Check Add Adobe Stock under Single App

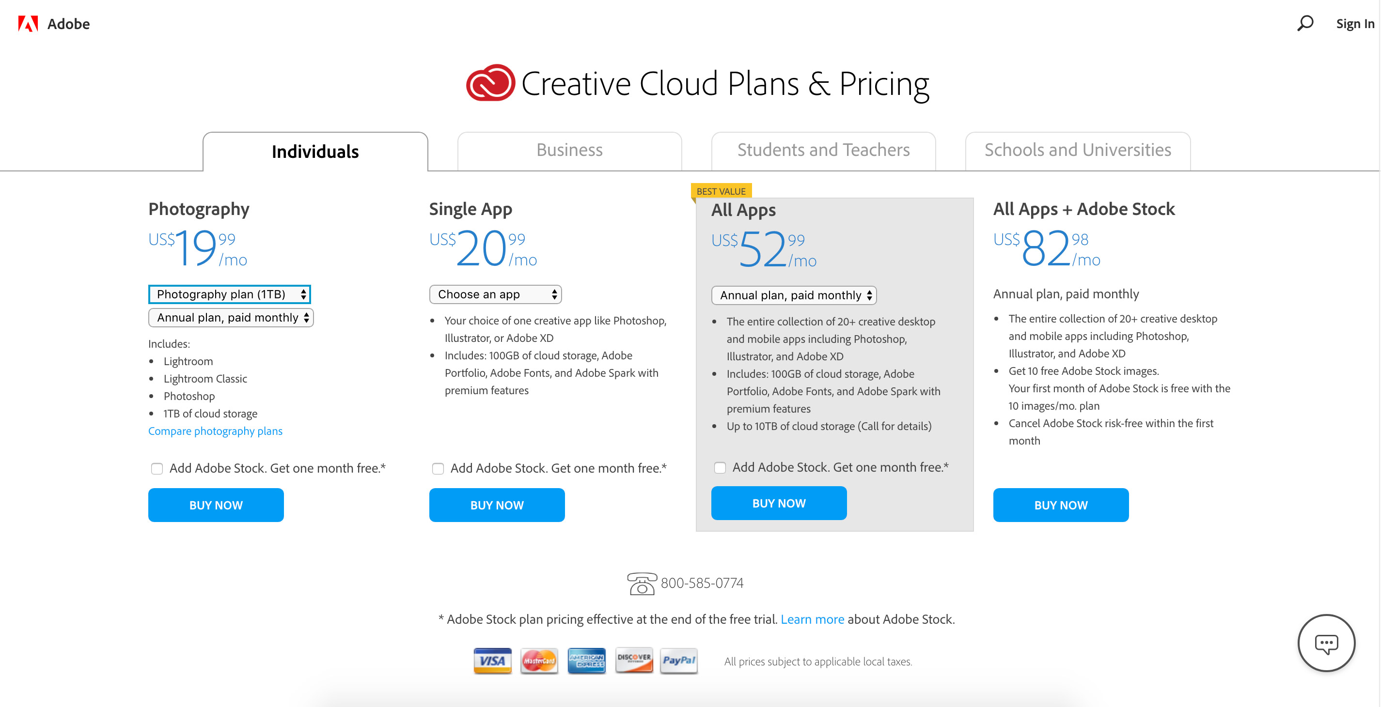tap(438, 469)
